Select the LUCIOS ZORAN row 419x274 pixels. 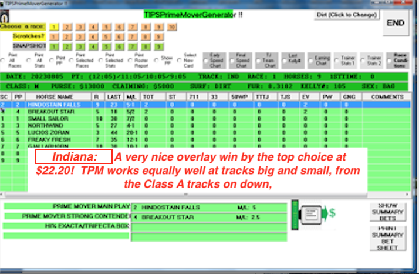pos(205,132)
